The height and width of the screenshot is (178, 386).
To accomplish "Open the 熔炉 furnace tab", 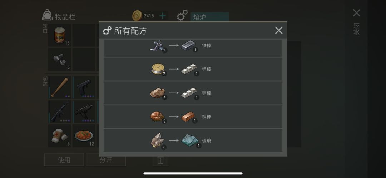I will pyautogui.click(x=209, y=17).
